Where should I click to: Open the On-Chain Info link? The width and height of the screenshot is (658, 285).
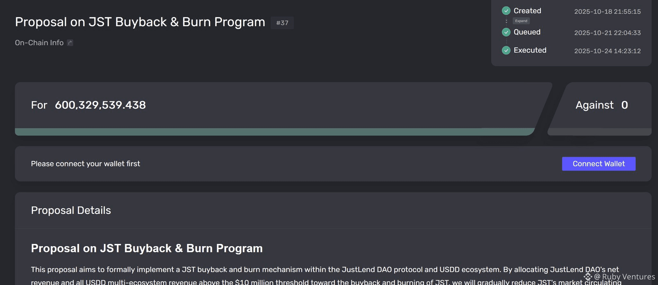[x=39, y=43]
